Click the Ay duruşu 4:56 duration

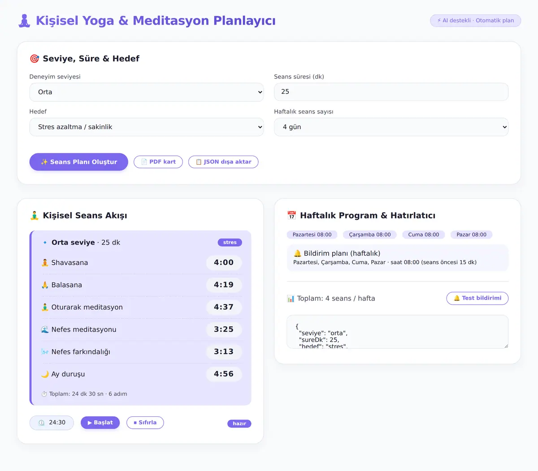[x=224, y=374]
